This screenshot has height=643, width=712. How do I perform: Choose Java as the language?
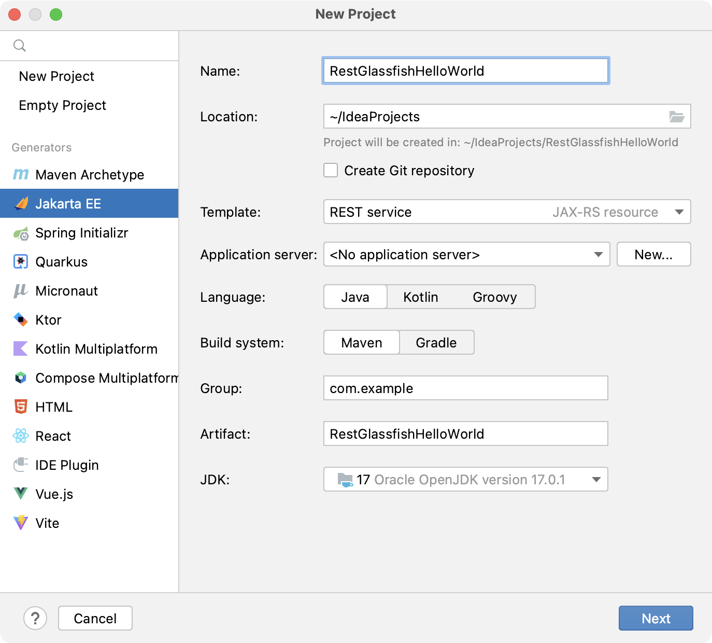tap(355, 297)
